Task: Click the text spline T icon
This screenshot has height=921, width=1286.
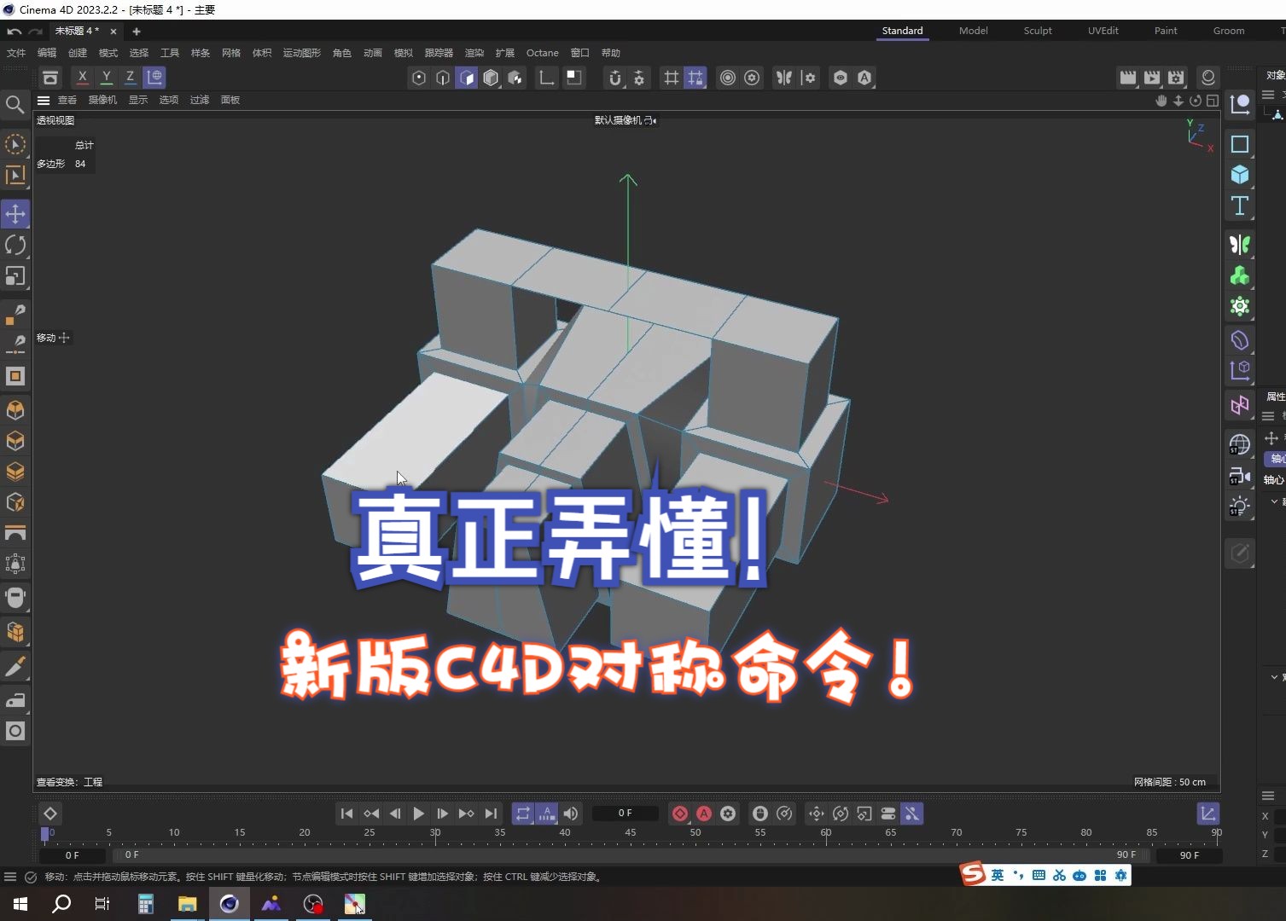Action: click(1240, 206)
